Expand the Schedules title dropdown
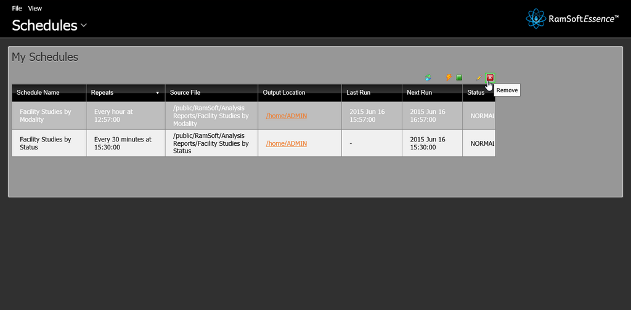631x310 pixels. click(84, 26)
